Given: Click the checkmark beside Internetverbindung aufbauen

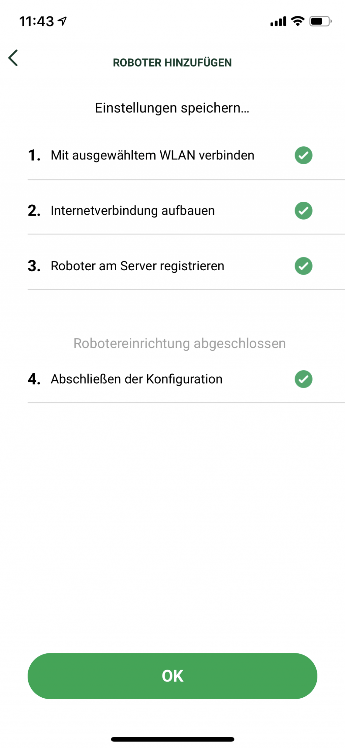Looking at the screenshot, I should 303,210.
